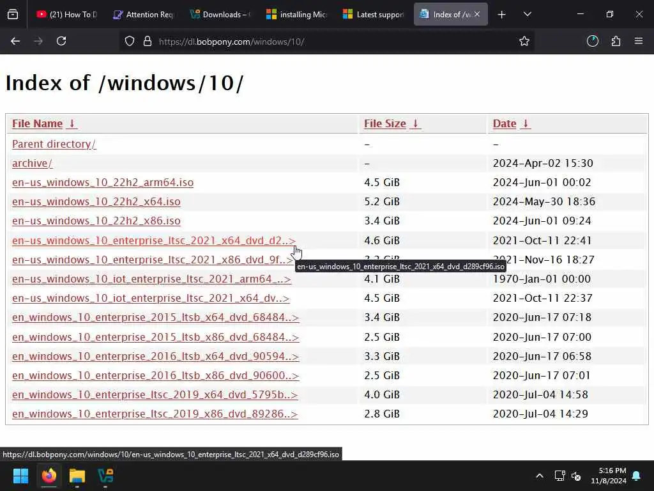Open Parent directory link
654x491 pixels.
[54, 144]
